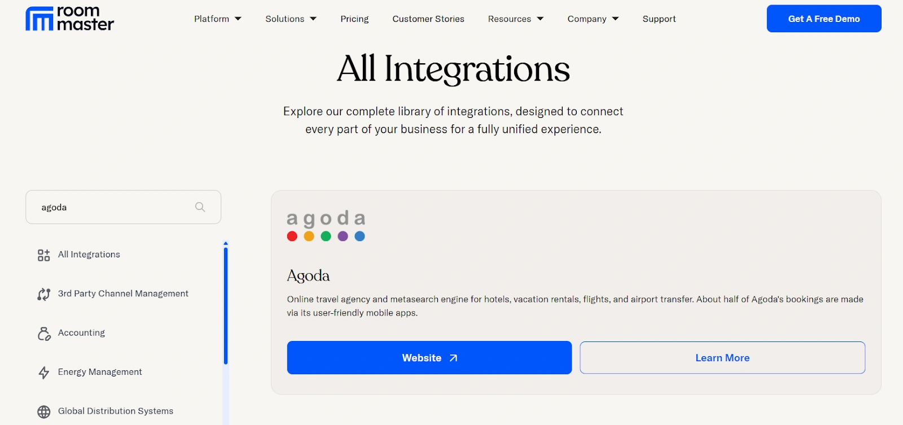Click the Get A Free Demo button
903x425 pixels.
tap(824, 19)
